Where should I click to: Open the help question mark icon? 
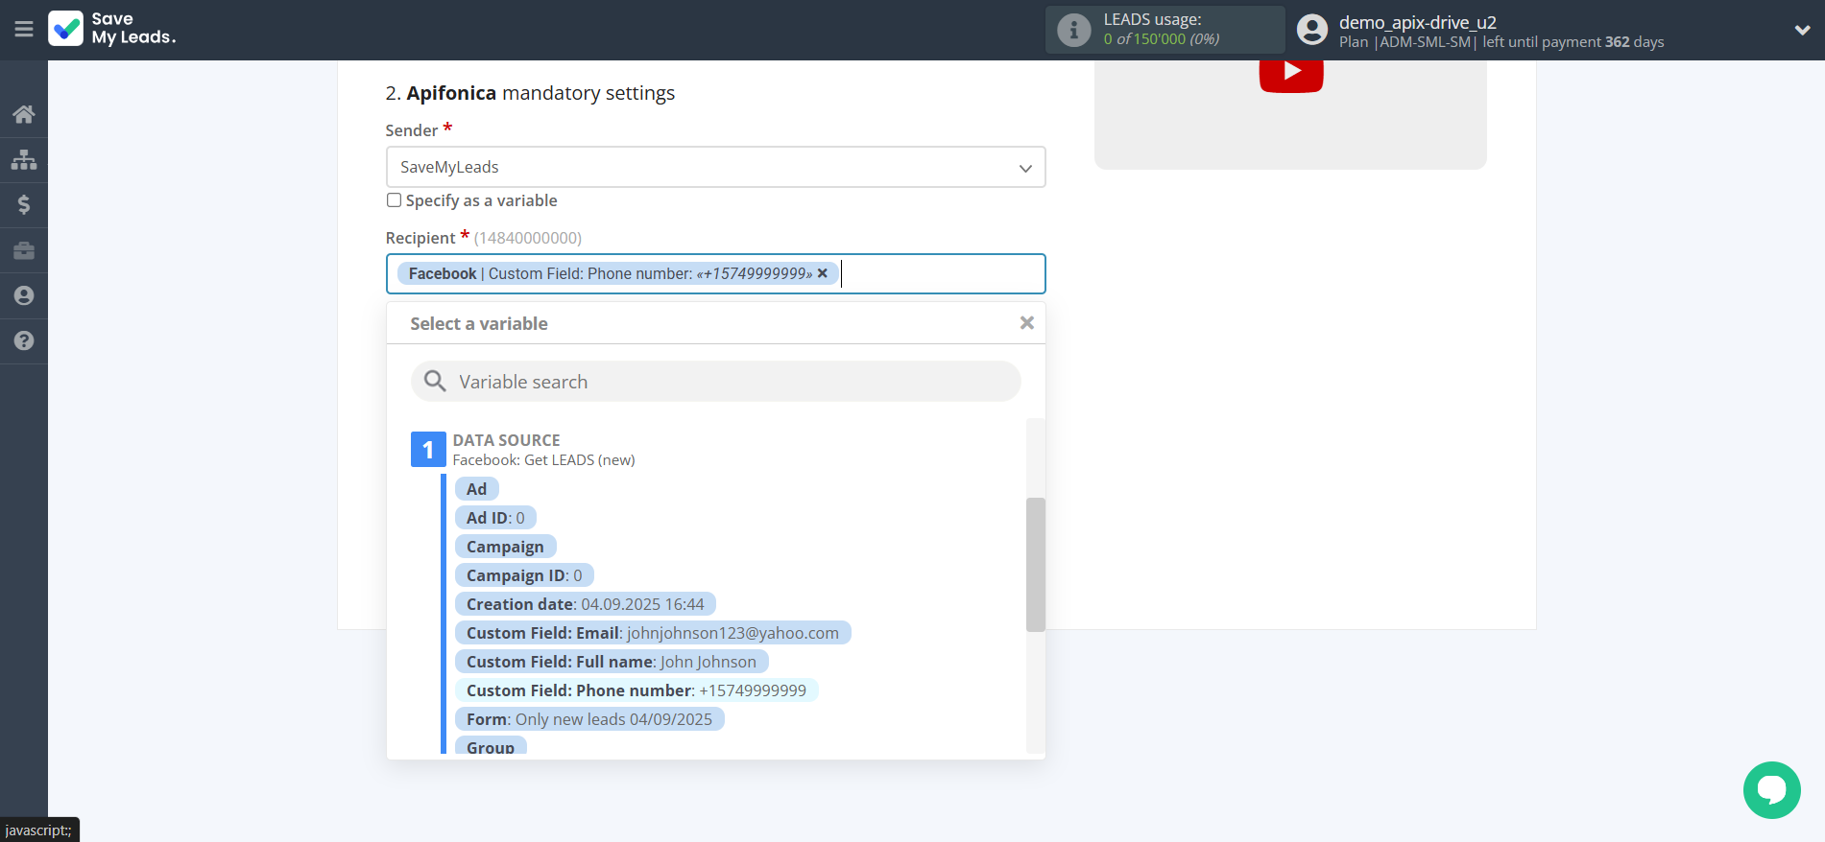tap(24, 340)
